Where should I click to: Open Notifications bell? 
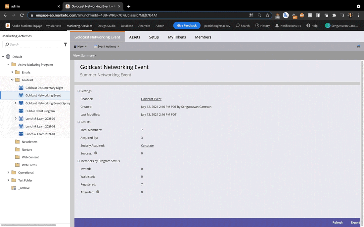pos(277,26)
